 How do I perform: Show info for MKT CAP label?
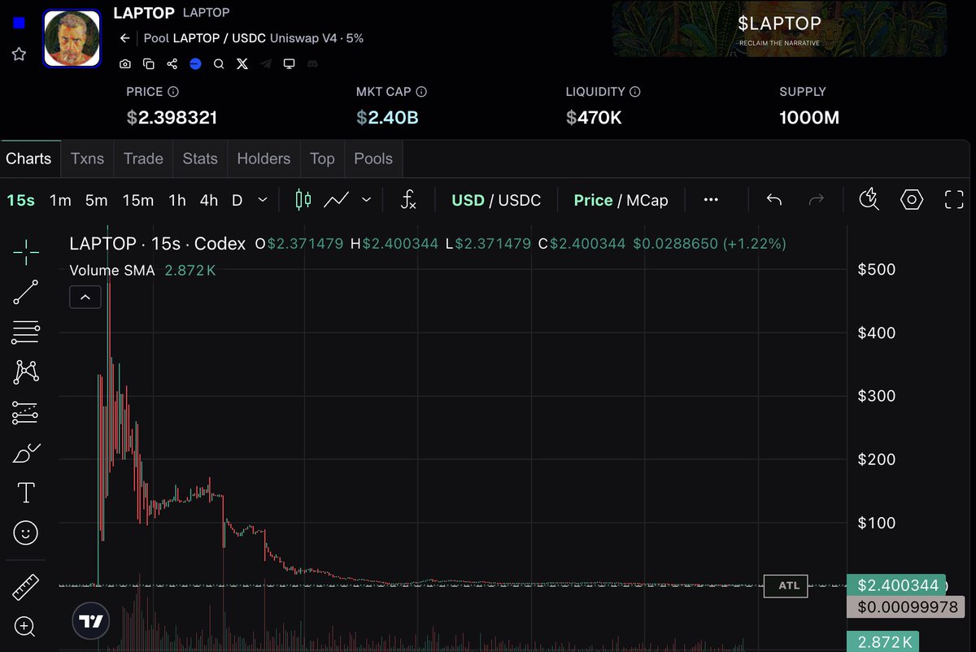click(421, 92)
